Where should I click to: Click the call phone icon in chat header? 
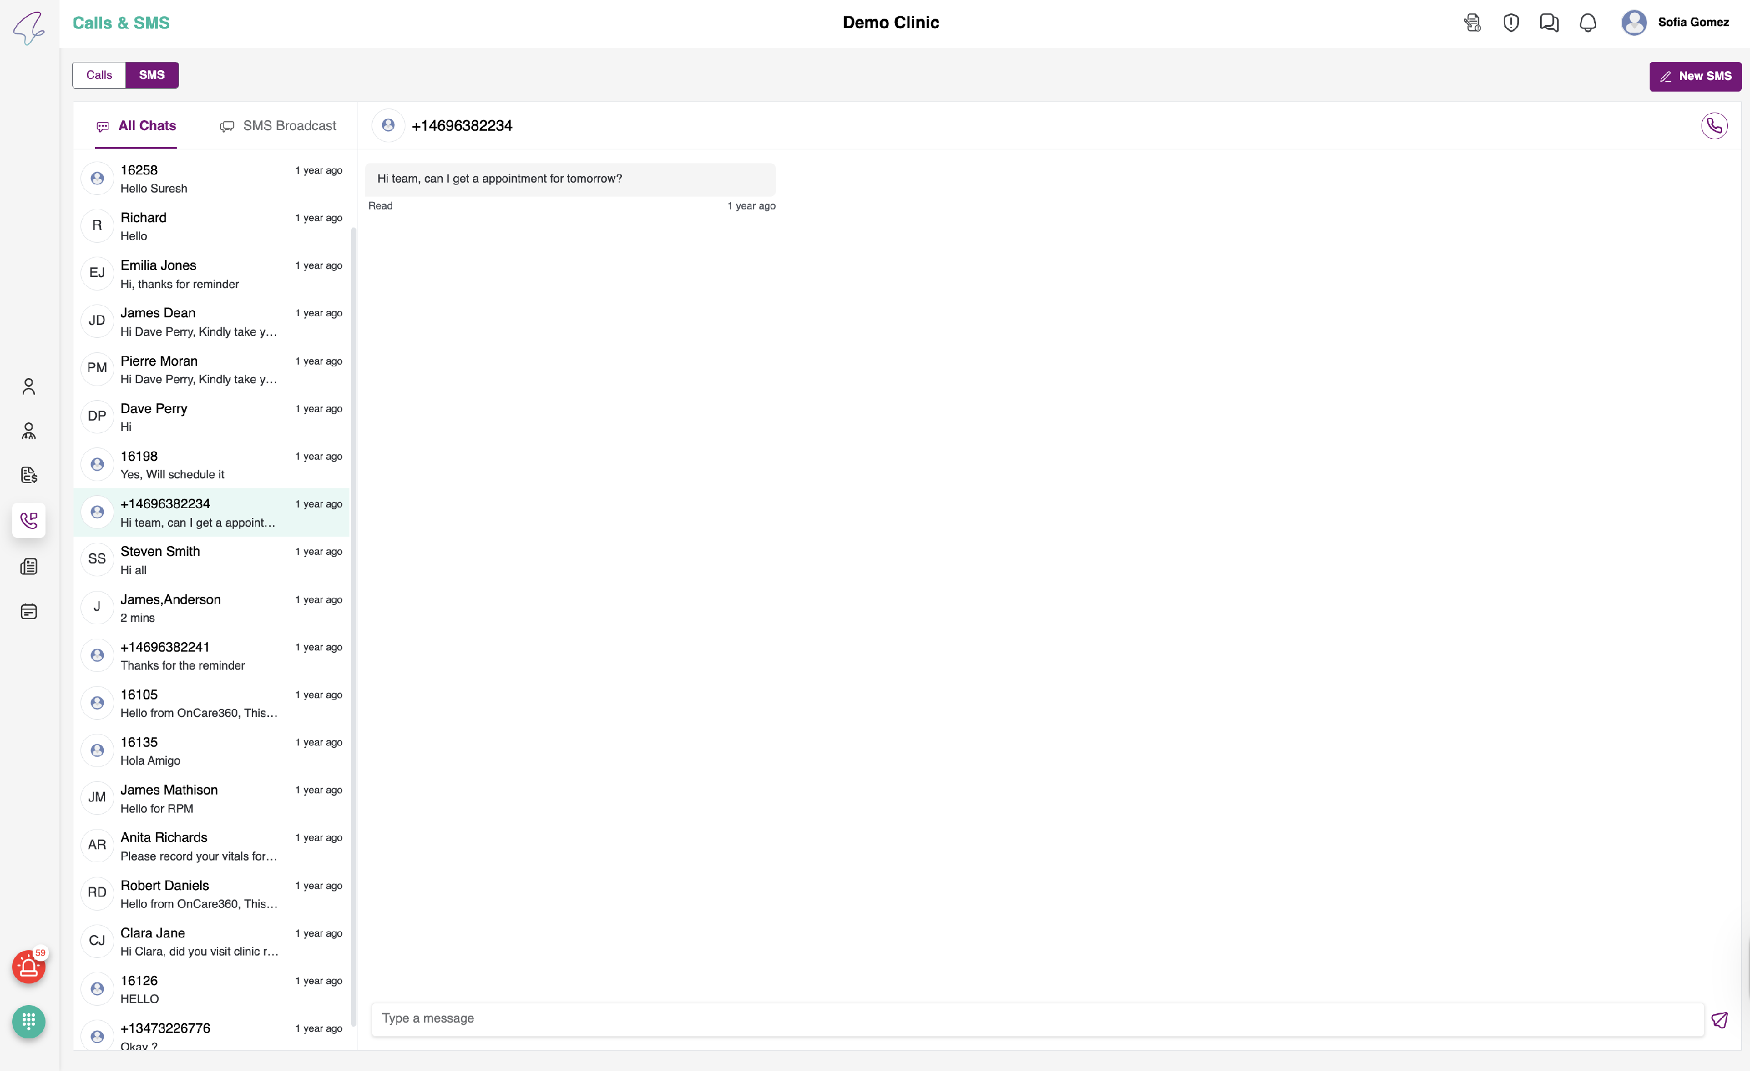click(x=1713, y=125)
